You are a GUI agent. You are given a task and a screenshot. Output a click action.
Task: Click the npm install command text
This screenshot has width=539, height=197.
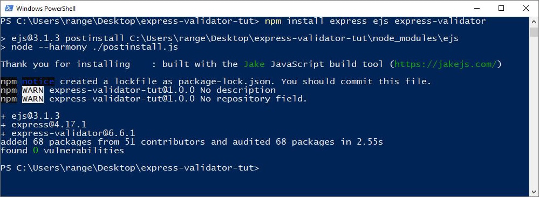pos(375,21)
